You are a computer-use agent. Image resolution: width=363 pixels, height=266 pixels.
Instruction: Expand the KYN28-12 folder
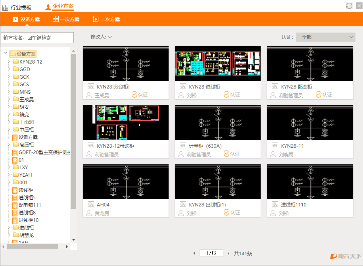tap(9, 62)
